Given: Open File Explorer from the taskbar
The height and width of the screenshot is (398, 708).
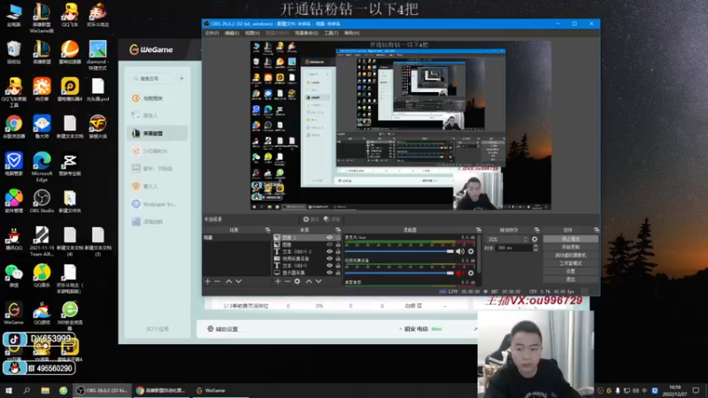Looking at the screenshot, I should (x=45, y=390).
